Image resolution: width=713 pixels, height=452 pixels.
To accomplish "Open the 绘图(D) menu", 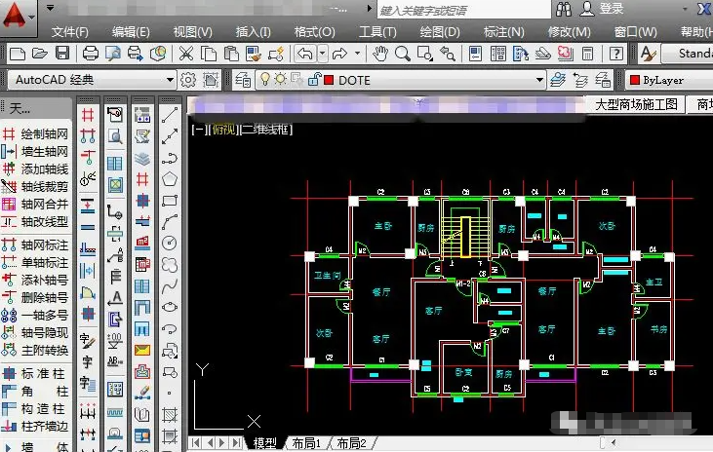I will click(x=439, y=31).
